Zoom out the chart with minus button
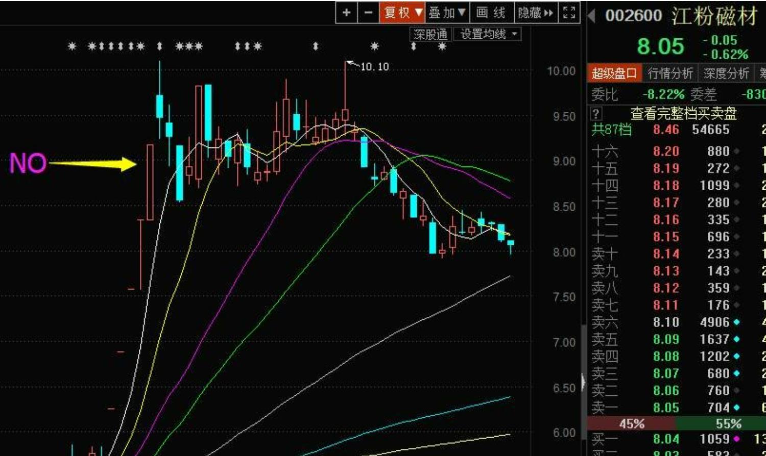 pos(368,13)
